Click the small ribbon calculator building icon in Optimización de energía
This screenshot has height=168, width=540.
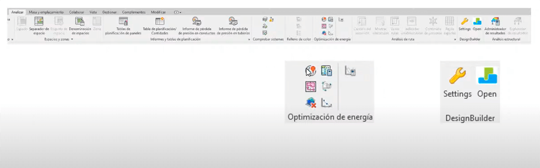tap(331, 19)
